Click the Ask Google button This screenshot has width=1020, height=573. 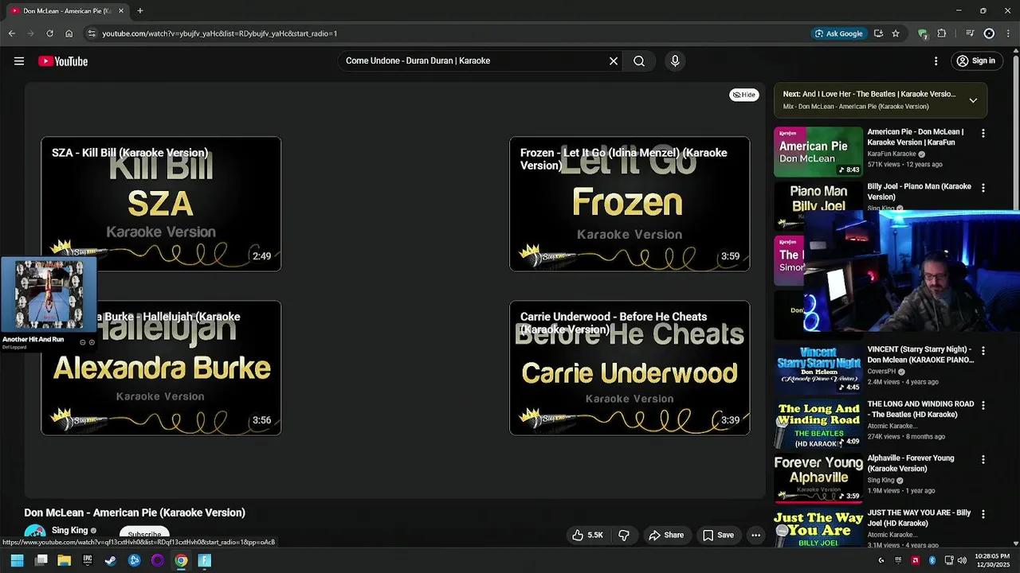pos(838,33)
